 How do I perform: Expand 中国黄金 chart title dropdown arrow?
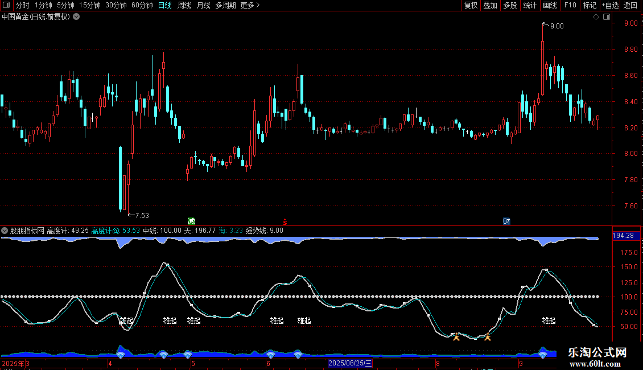coord(76,17)
